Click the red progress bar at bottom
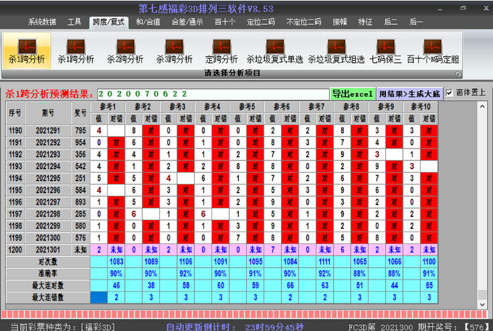The height and width of the screenshot is (331, 493). [x=244, y=314]
